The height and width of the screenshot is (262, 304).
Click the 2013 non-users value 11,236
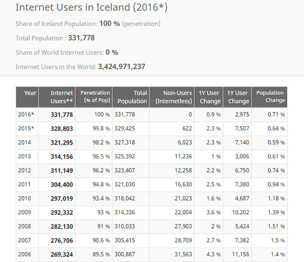(183, 157)
